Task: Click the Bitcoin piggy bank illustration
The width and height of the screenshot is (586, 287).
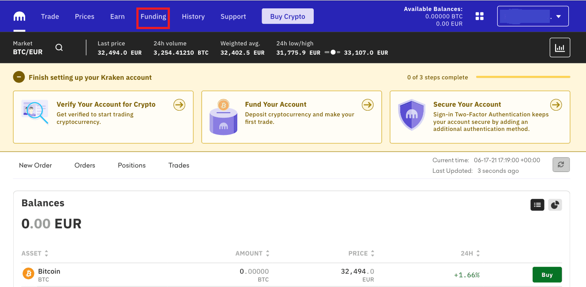Action: point(223,117)
